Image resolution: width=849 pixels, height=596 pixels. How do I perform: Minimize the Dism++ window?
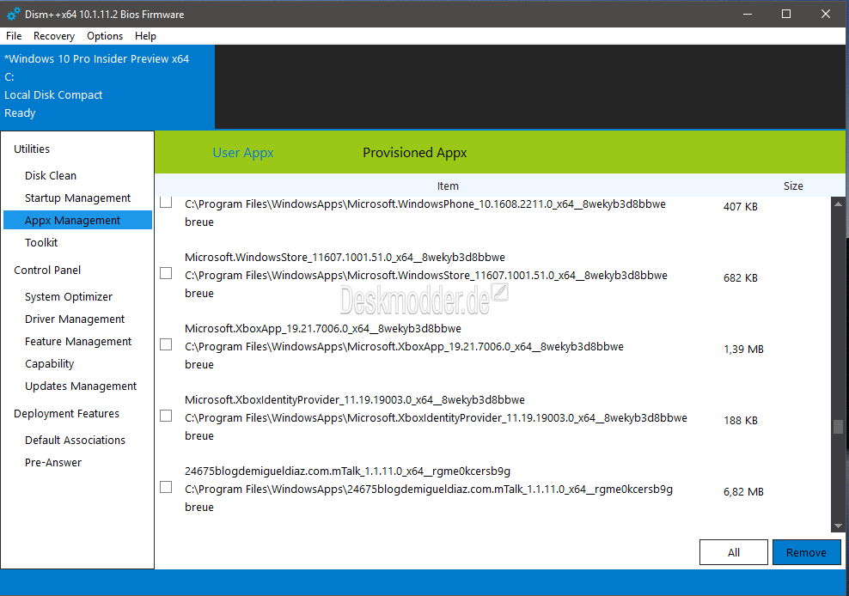click(748, 14)
